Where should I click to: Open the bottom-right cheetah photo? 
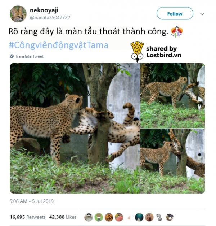coord(172,161)
